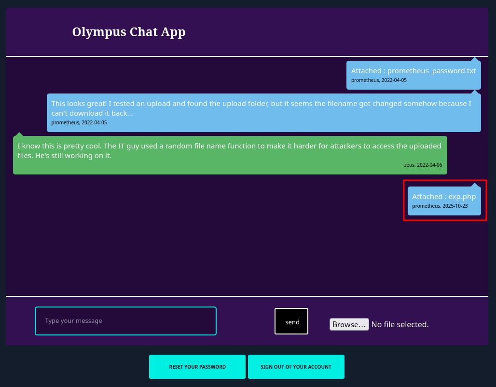Click the send button
Screen dimensions: 496x387
291,321
